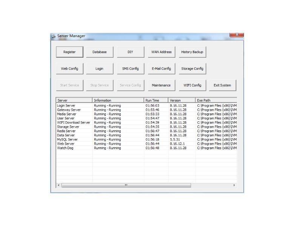This screenshot has height=226, width=302.
Task: Click the run time 01:56:47
Action: click(153, 131)
